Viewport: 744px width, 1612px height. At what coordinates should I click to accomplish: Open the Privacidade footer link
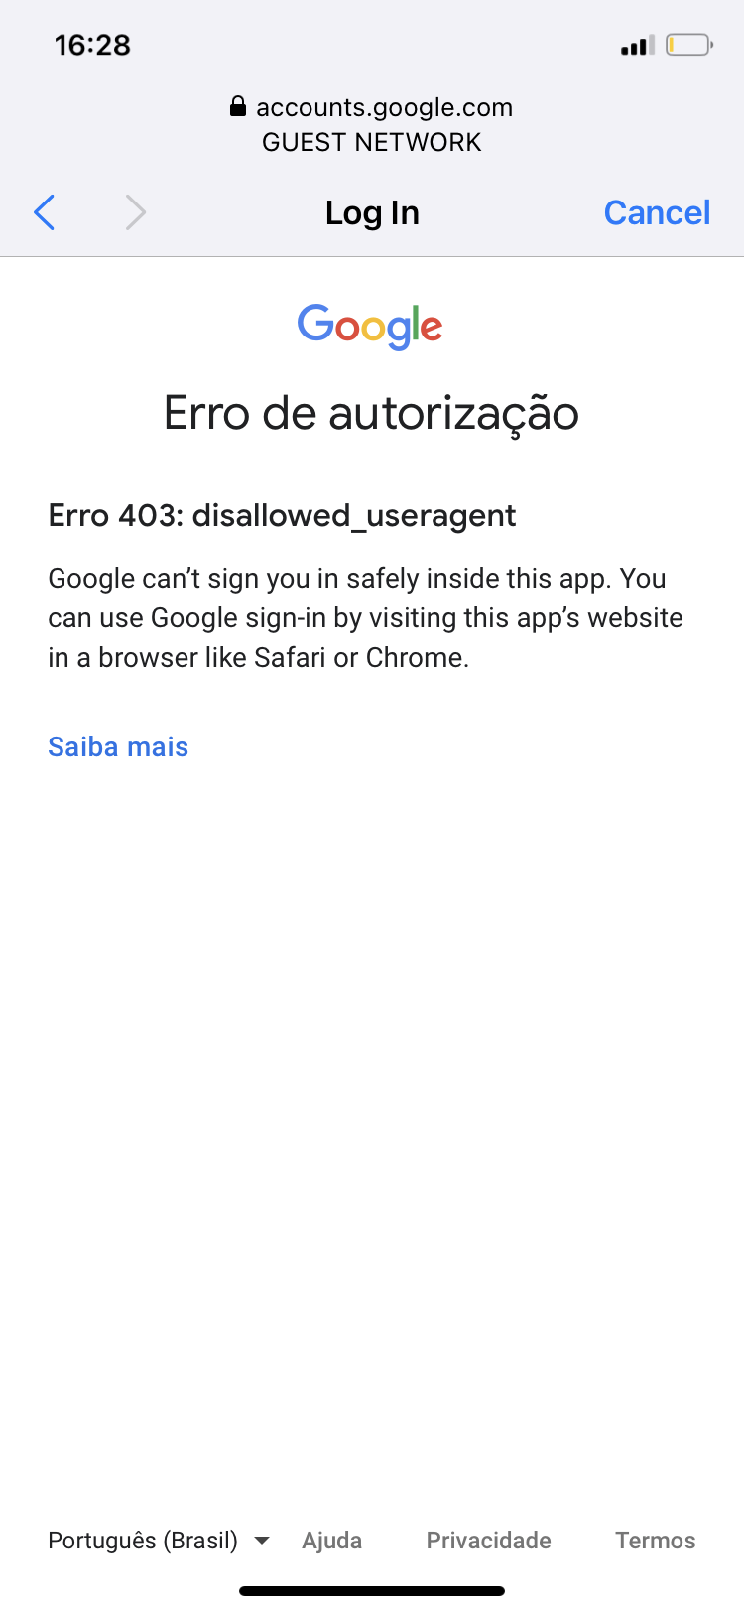488,1540
